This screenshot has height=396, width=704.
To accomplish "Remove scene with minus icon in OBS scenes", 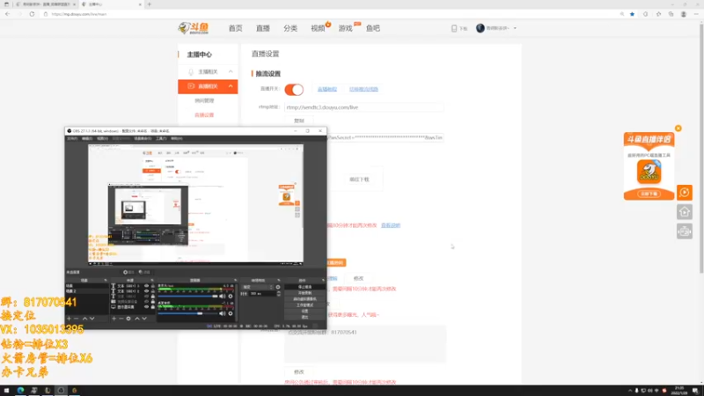I will [76, 319].
